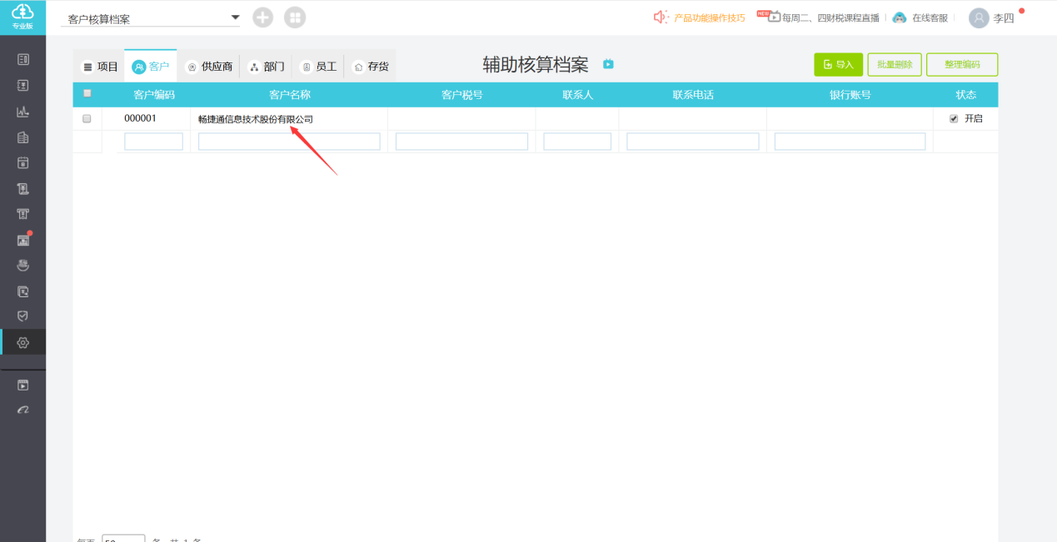Switch to the 存货 tab
1057x542 pixels.
(371, 67)
